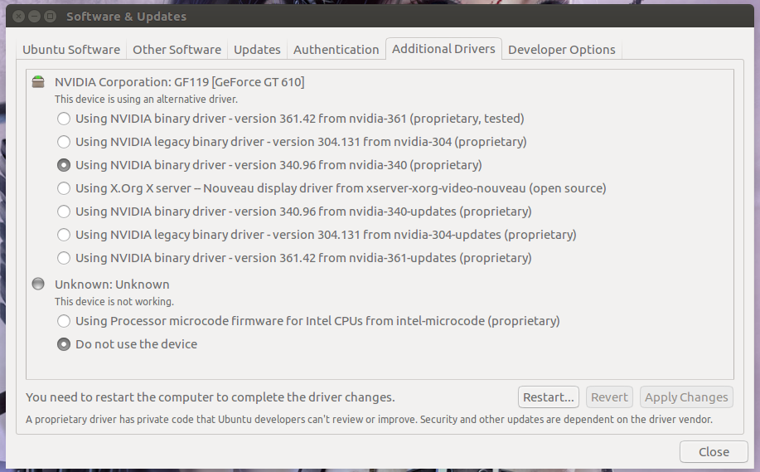Go to the Updates tab

pos(257,50)
